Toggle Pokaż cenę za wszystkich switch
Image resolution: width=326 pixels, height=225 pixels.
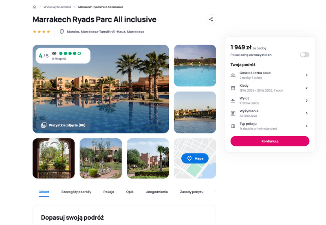pos(304,55)
